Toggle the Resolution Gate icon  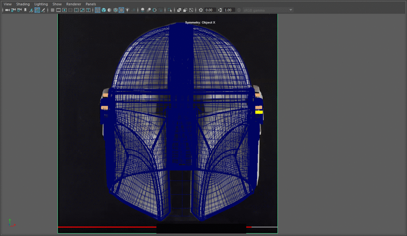(x=64, y=10)
